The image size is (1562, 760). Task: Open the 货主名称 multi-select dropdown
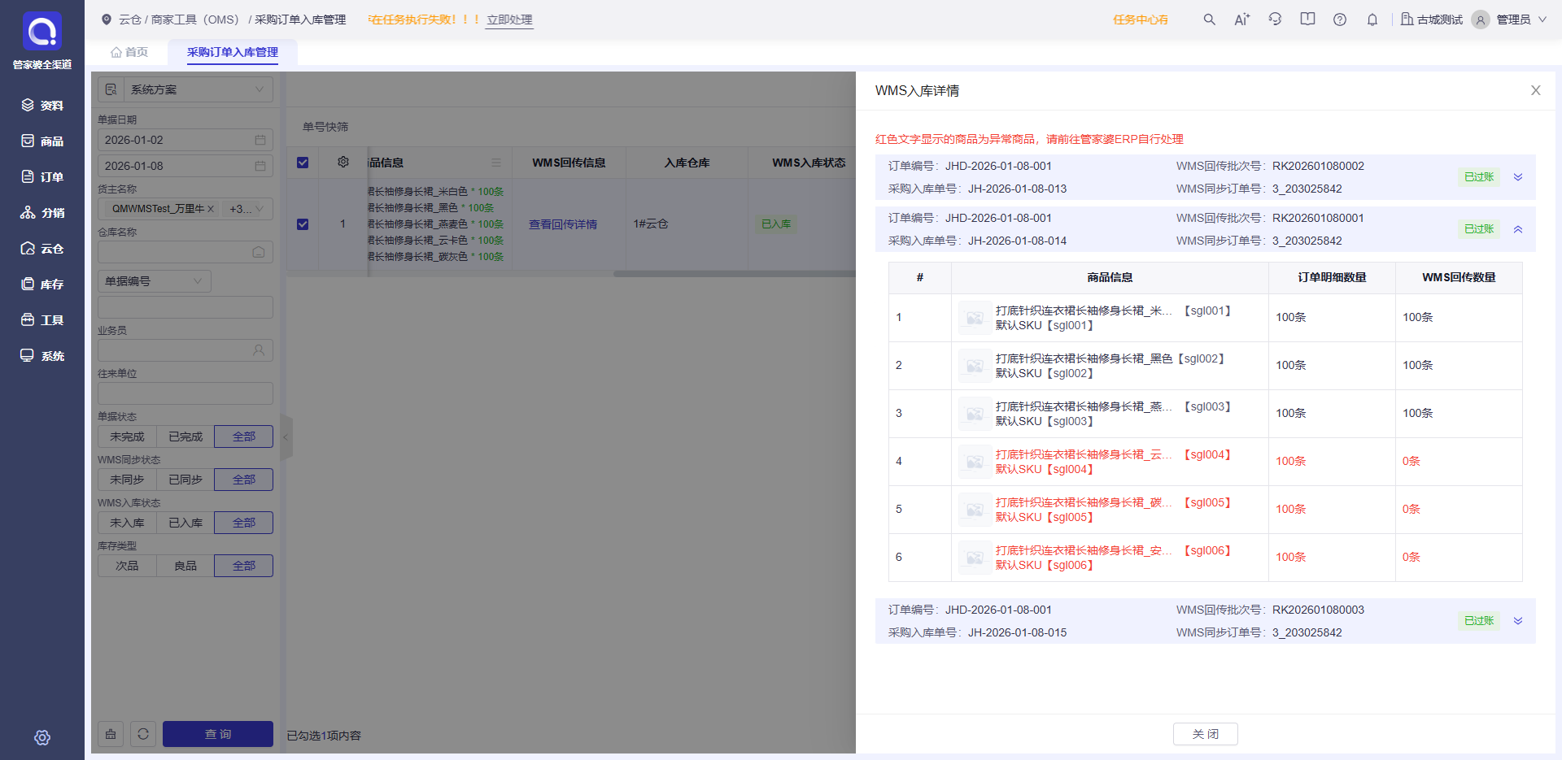coord(185,209)
